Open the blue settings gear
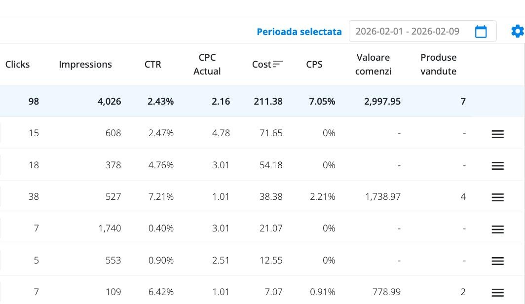The width and height of the screenshot is (525, 304). point(517,31)
